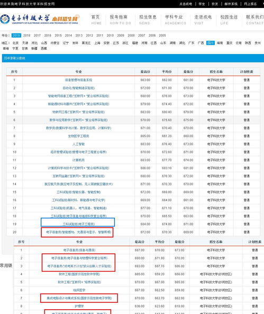Viewport: 264px width, 314px height.
Task: Open the 走进成电 VISIT menu
Action: [x=203, y=20]
